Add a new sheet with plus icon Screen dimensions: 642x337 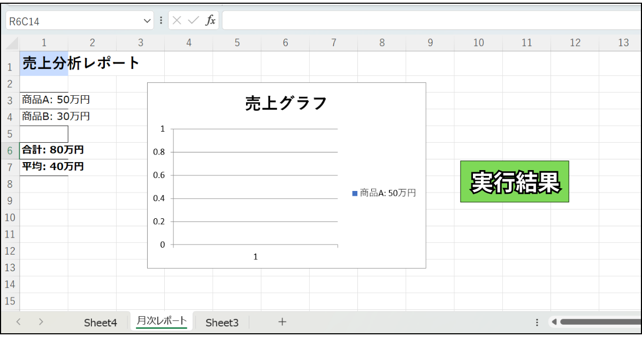tap(282, 322)
